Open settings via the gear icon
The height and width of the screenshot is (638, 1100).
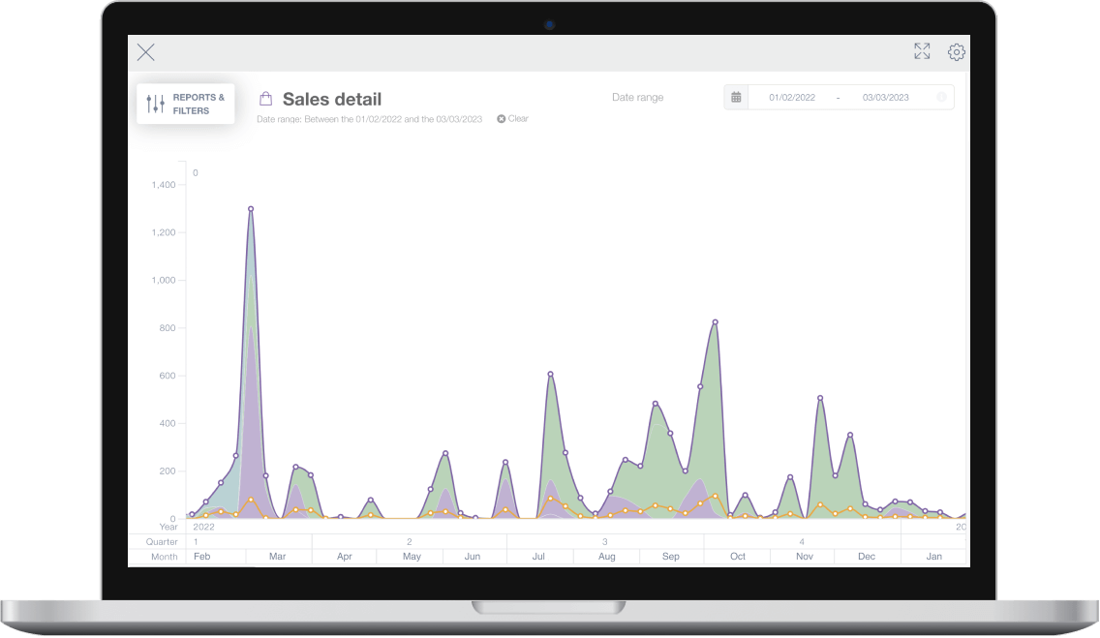pos(957,52)
